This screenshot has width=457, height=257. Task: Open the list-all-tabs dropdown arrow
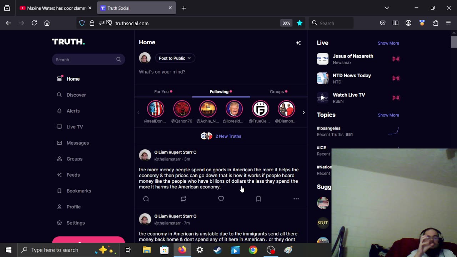point(387,8)
